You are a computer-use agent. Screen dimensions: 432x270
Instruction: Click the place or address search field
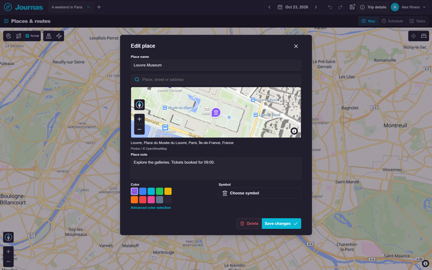[x=216, y=80]
